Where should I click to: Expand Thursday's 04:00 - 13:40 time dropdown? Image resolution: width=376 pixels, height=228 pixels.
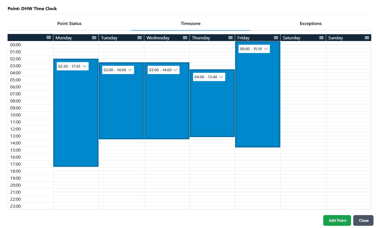click(x=209, y=77)
